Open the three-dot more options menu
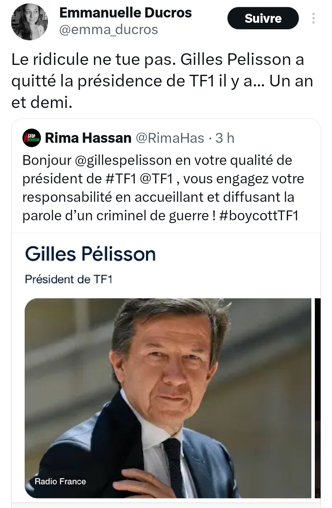 point(313,18)
